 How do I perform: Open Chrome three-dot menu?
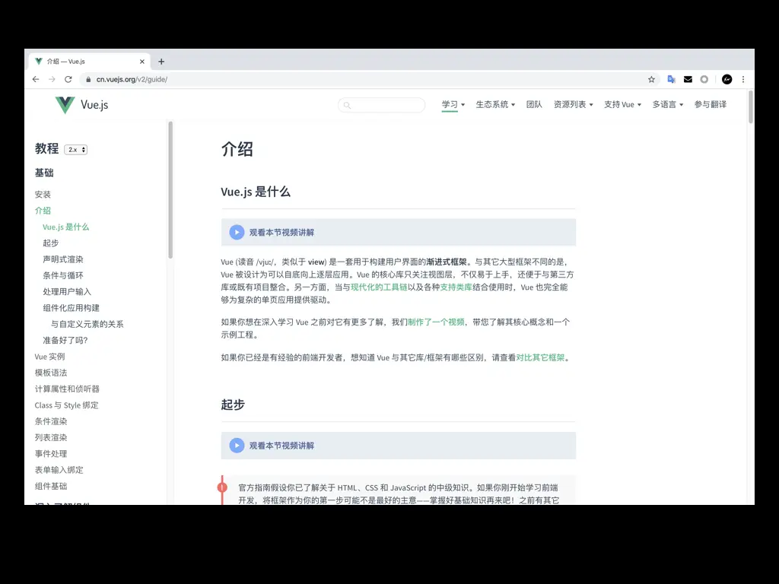(743, 79)
